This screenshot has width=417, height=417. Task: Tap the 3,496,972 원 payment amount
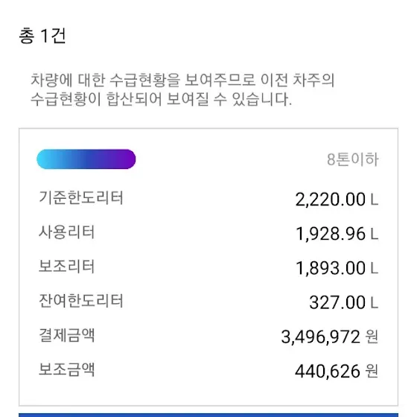[x=329, y=337]
